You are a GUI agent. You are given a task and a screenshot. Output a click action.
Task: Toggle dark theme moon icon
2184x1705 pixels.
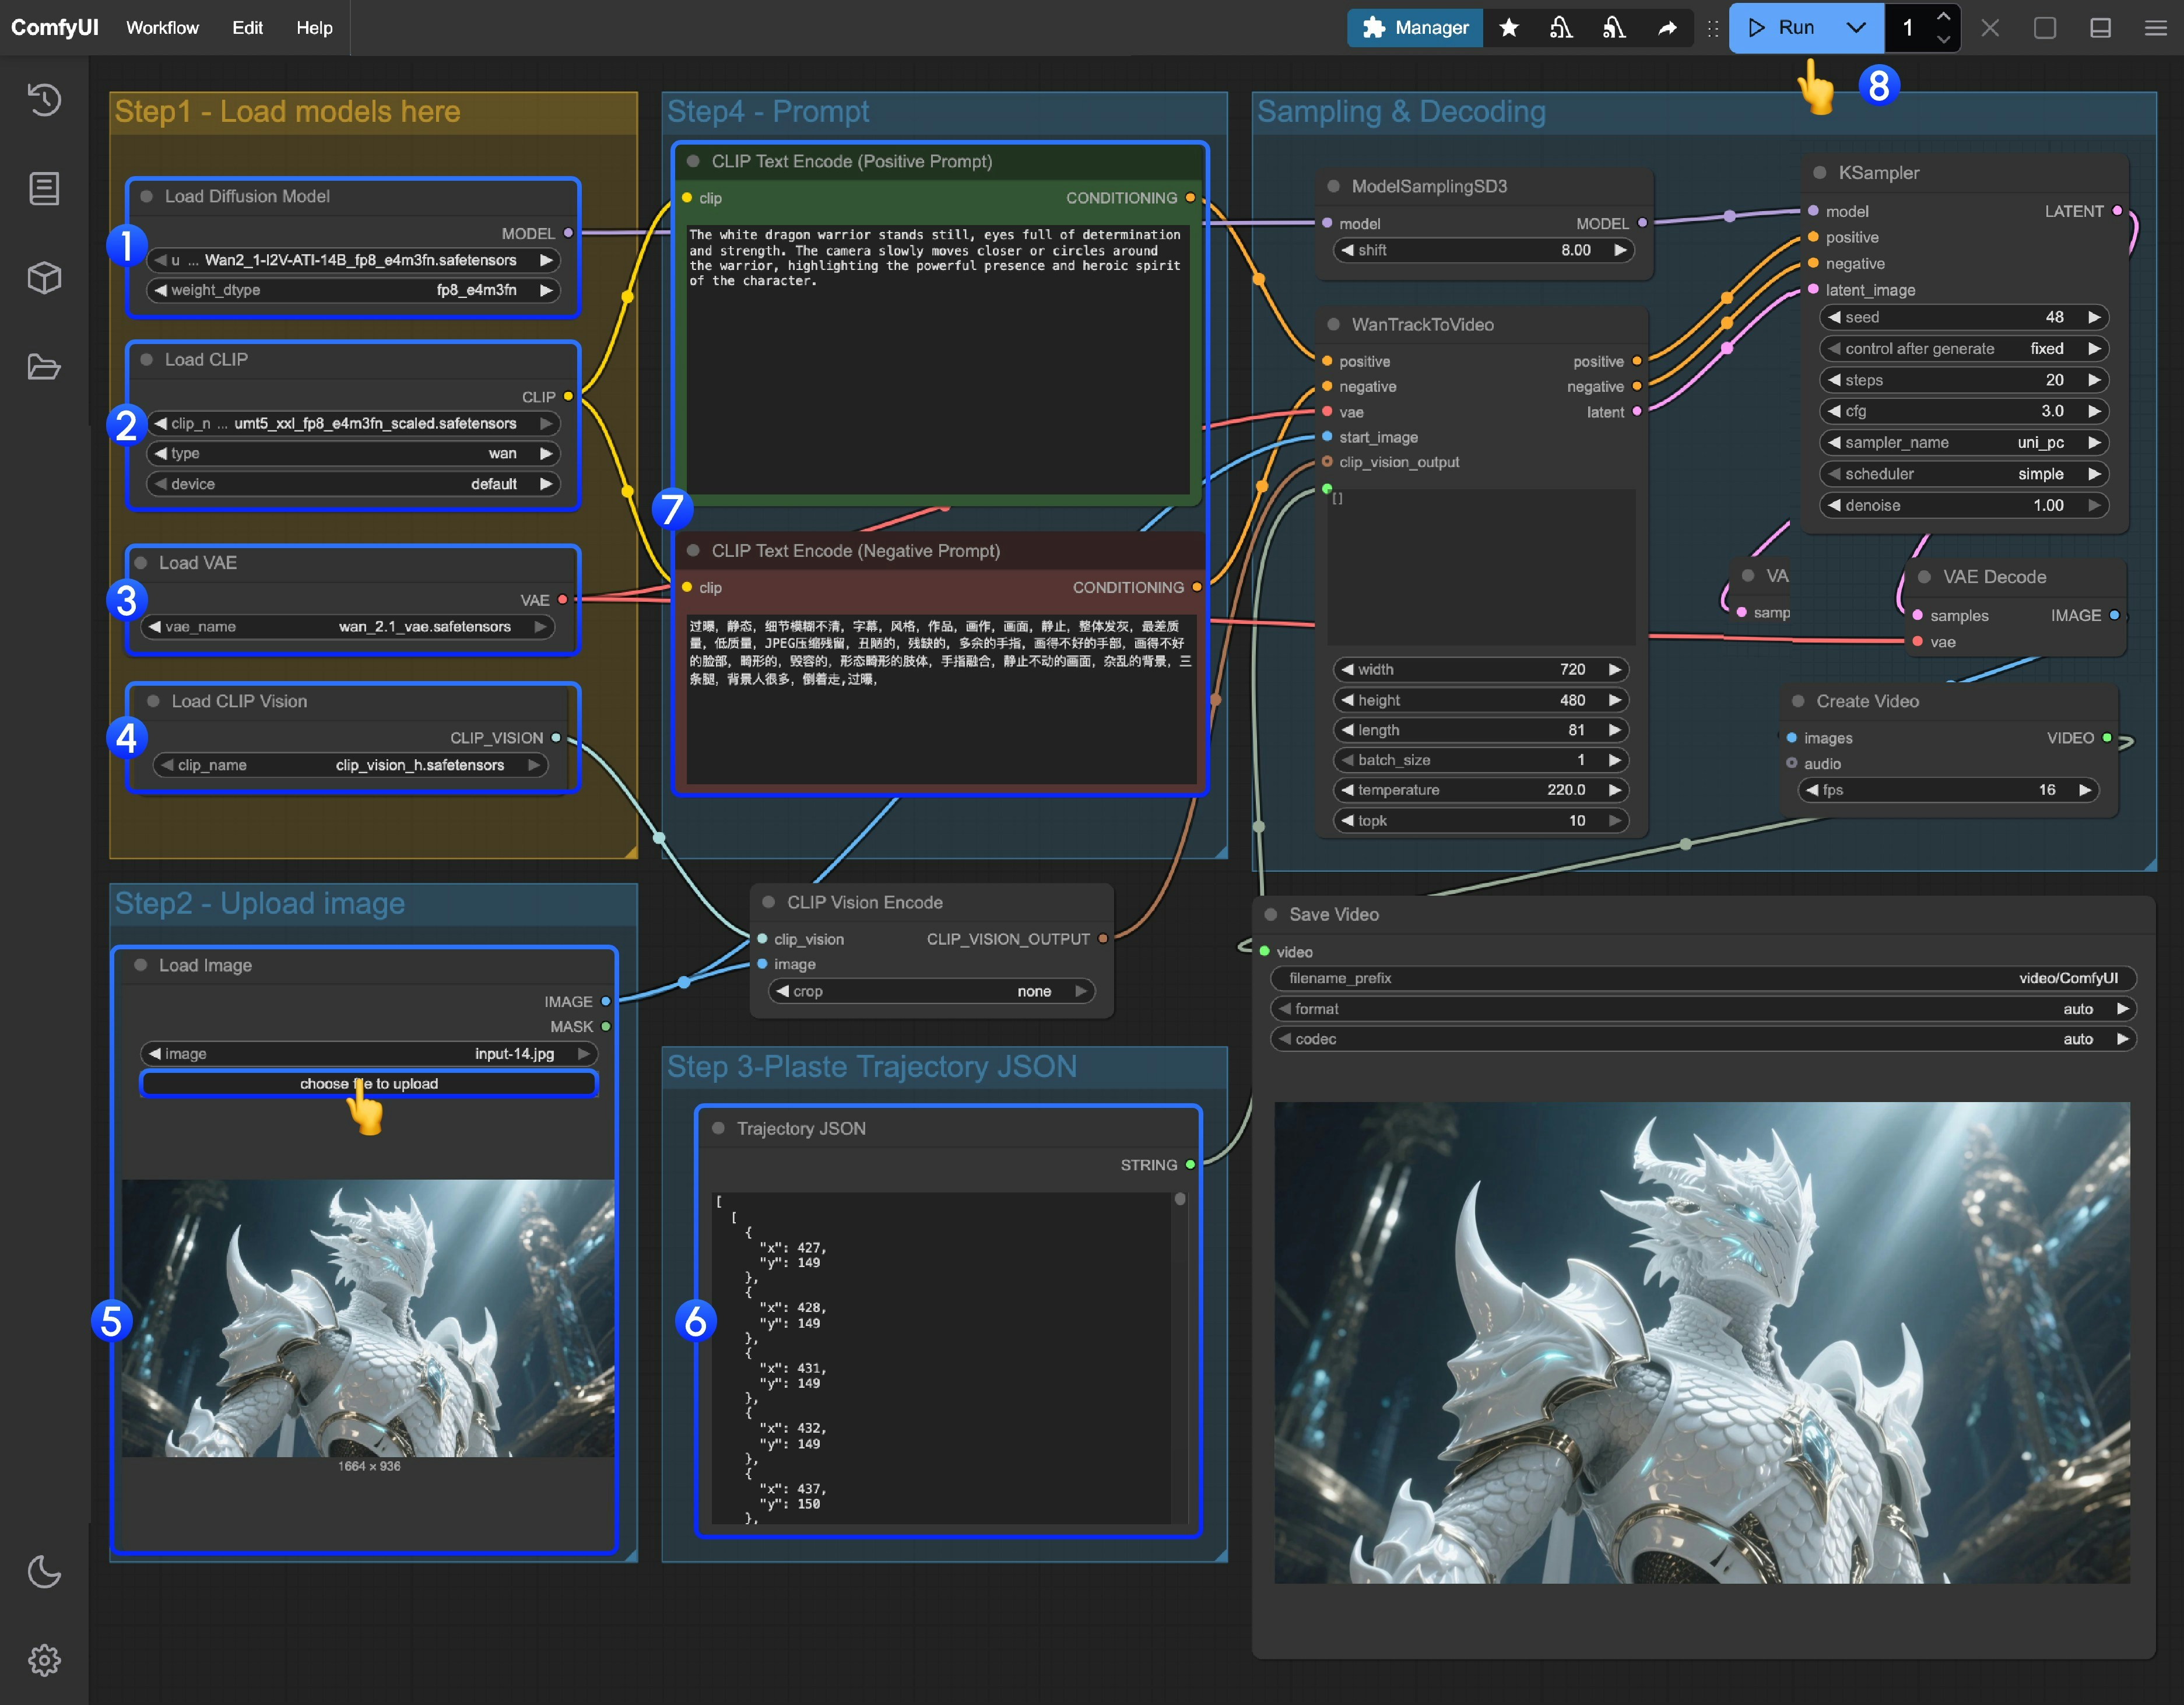(44, 1571)
